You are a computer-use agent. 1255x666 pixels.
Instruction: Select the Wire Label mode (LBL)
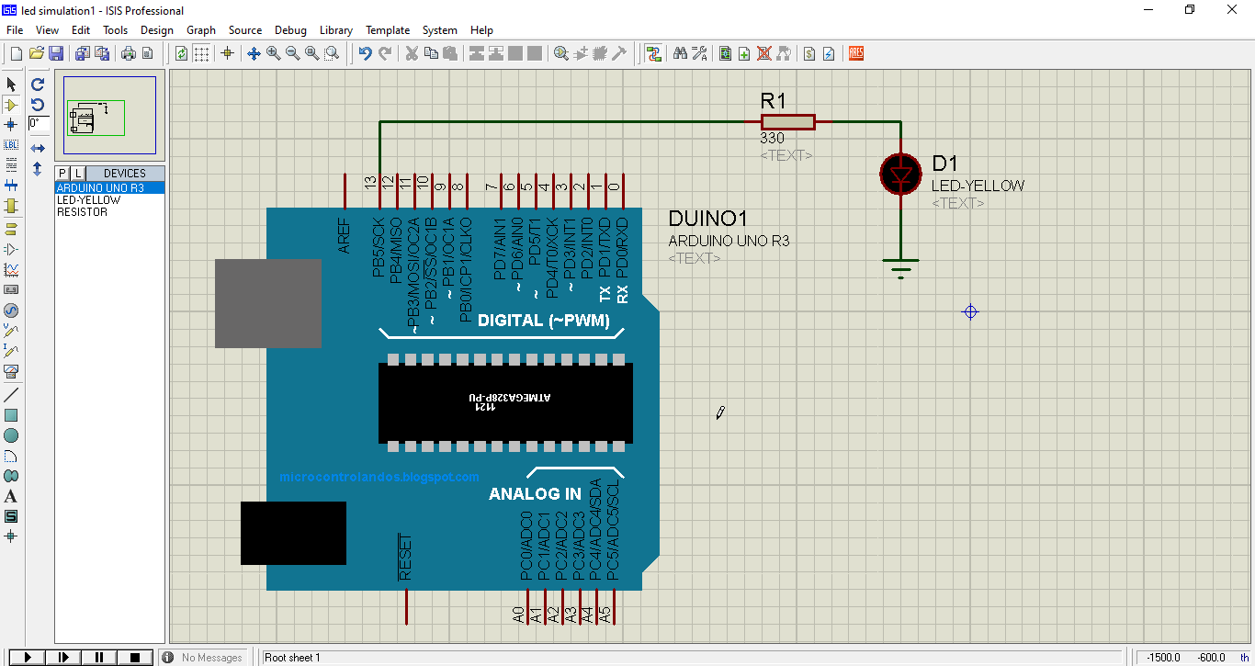click(x=11, y=144)
